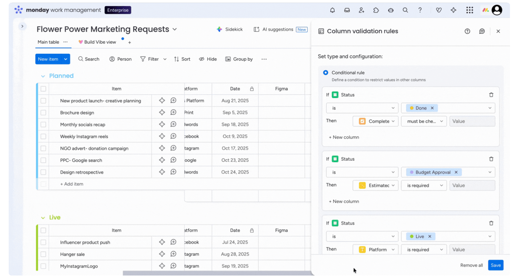
Task: Open the apps puzzle-piece icon
Action: (376, 10)
